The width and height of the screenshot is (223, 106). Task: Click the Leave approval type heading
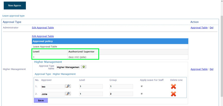click(13, 16)
